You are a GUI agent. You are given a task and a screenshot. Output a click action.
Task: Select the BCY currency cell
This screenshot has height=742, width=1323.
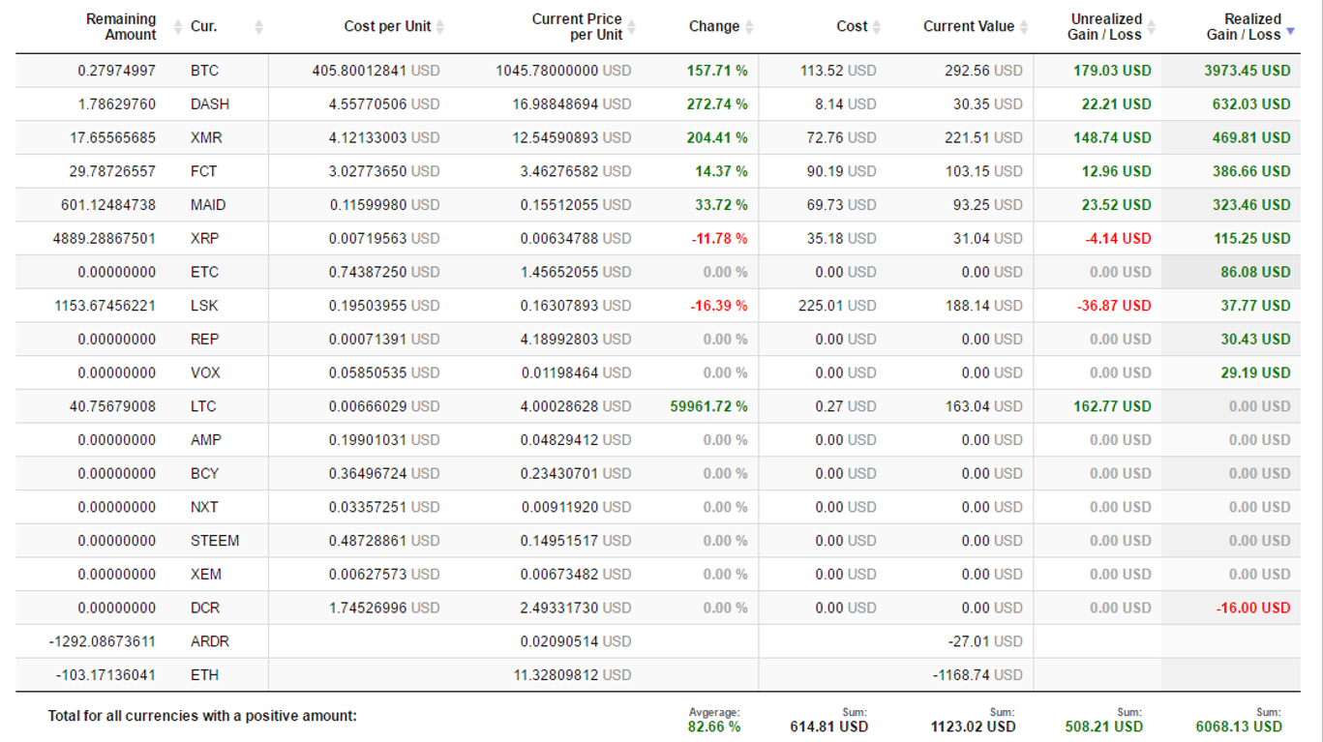(204, 473)
